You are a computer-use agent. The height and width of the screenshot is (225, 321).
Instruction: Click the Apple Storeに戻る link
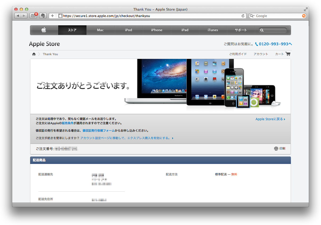coord(270,119)
